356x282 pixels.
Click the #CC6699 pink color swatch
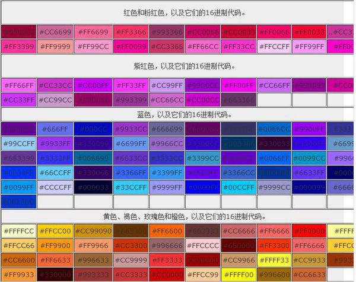point(55,32)
